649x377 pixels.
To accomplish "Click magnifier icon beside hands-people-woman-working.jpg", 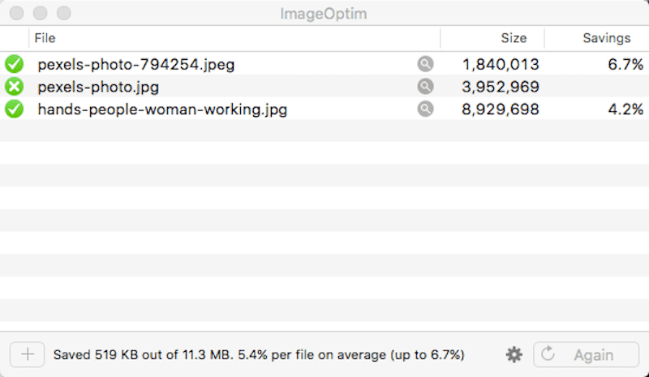I will pyautogui.click(x=425, y=109).
